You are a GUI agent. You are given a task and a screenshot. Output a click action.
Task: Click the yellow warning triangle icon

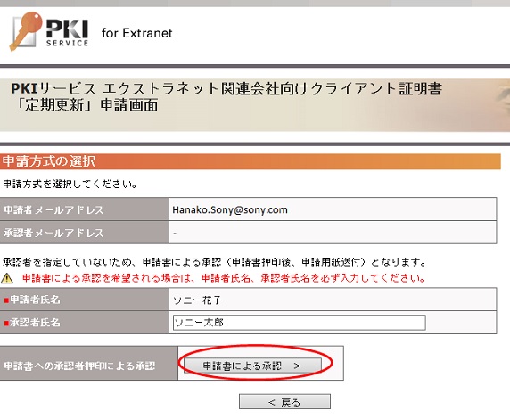coord(7,278)
